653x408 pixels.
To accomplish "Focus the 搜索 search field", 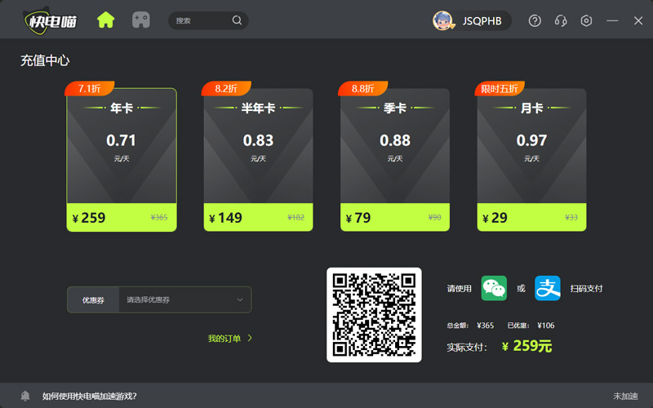I will click(x=208, y=20).
